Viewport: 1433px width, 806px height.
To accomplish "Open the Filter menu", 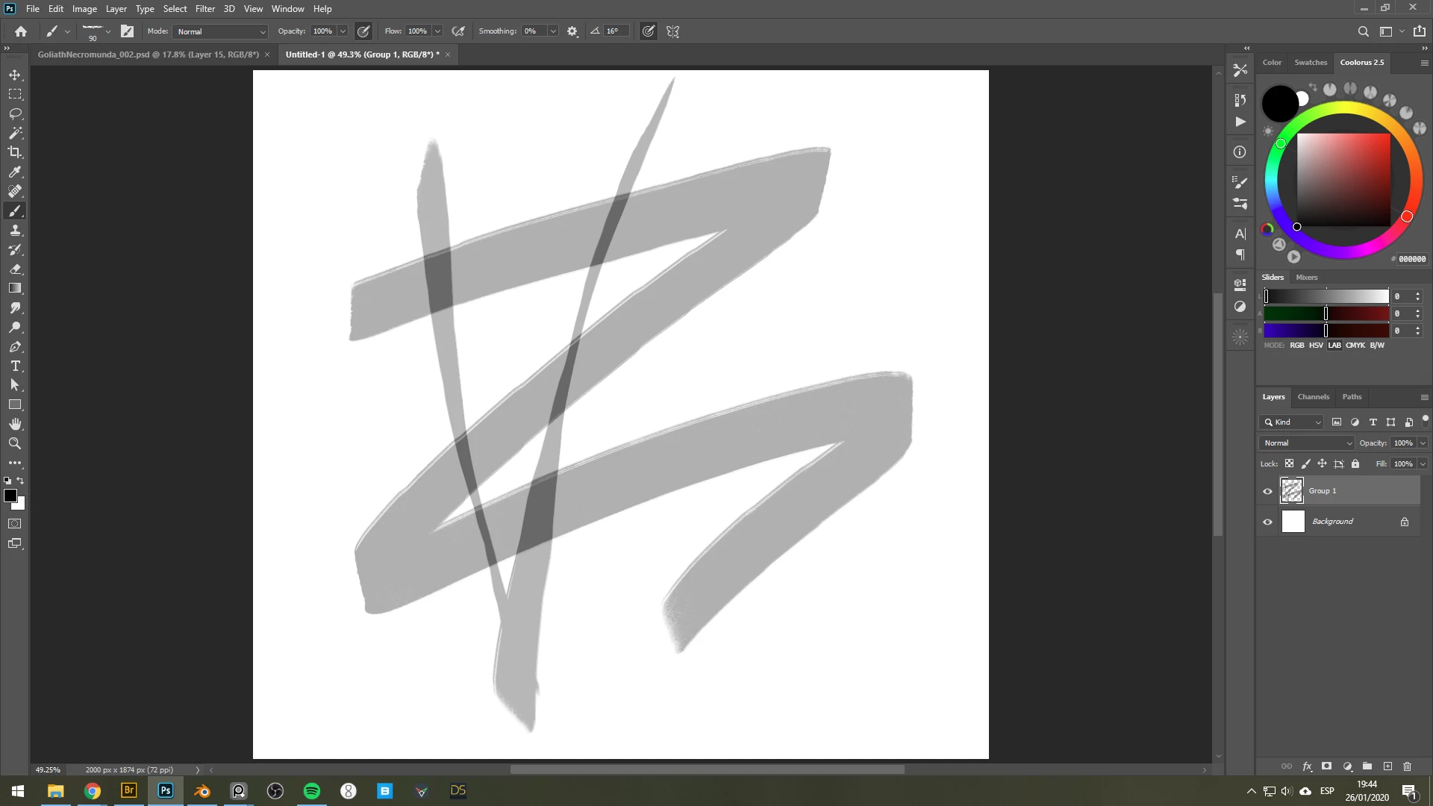I will pos(205,9).
